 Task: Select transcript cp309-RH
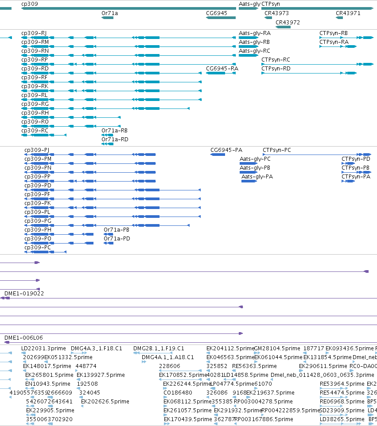35,113
